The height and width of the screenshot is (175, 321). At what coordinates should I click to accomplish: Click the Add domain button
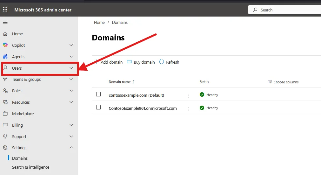point(109,62)
